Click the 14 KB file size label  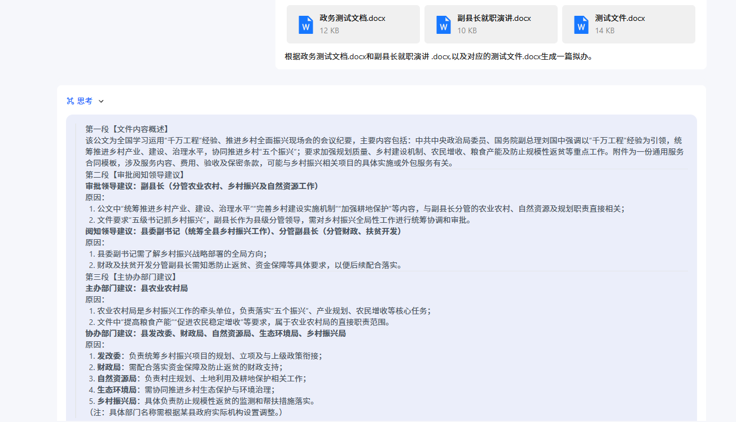(604, 30)
